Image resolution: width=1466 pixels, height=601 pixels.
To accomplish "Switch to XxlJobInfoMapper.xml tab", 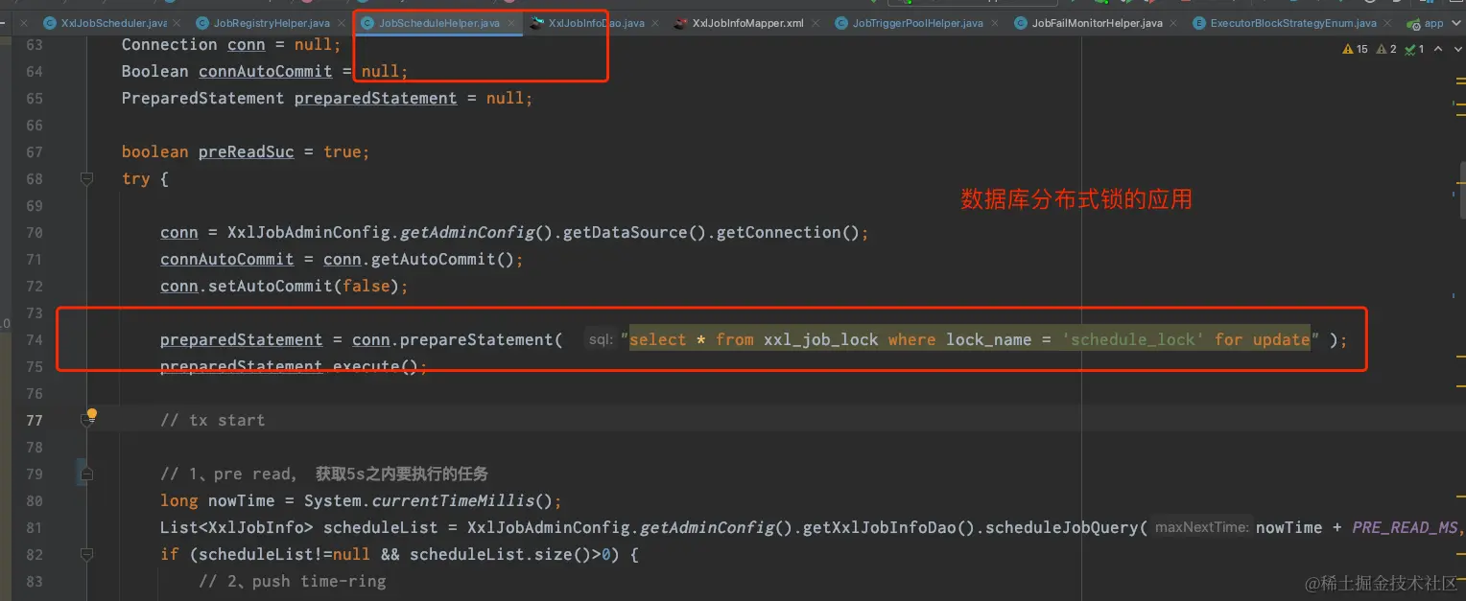I will tap(747, 23).
